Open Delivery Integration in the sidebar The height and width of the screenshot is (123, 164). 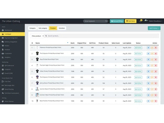tap(10, 42)
